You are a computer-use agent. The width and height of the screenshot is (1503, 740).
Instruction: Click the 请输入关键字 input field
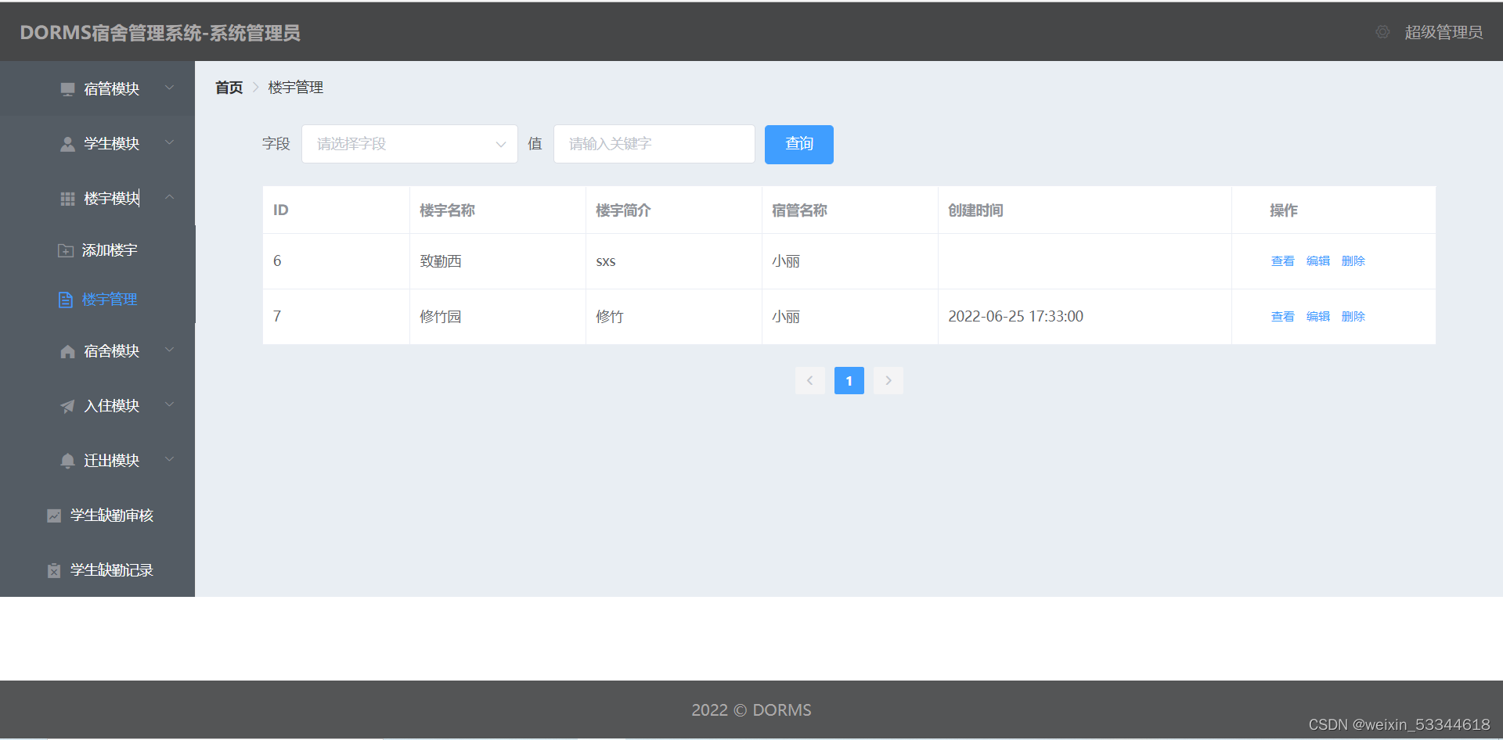click(x=654, y=144)
